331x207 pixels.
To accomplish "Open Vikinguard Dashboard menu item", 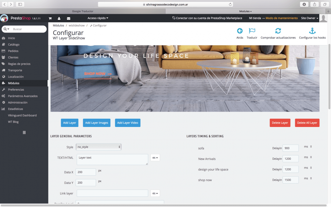I will click(22, 115).
